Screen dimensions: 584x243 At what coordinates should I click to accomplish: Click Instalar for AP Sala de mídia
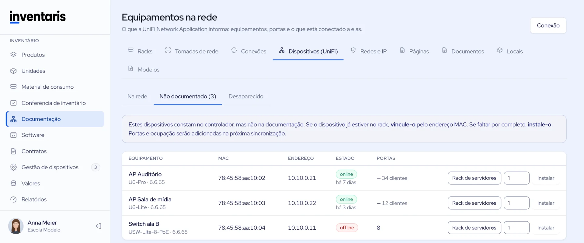point(546,203)
